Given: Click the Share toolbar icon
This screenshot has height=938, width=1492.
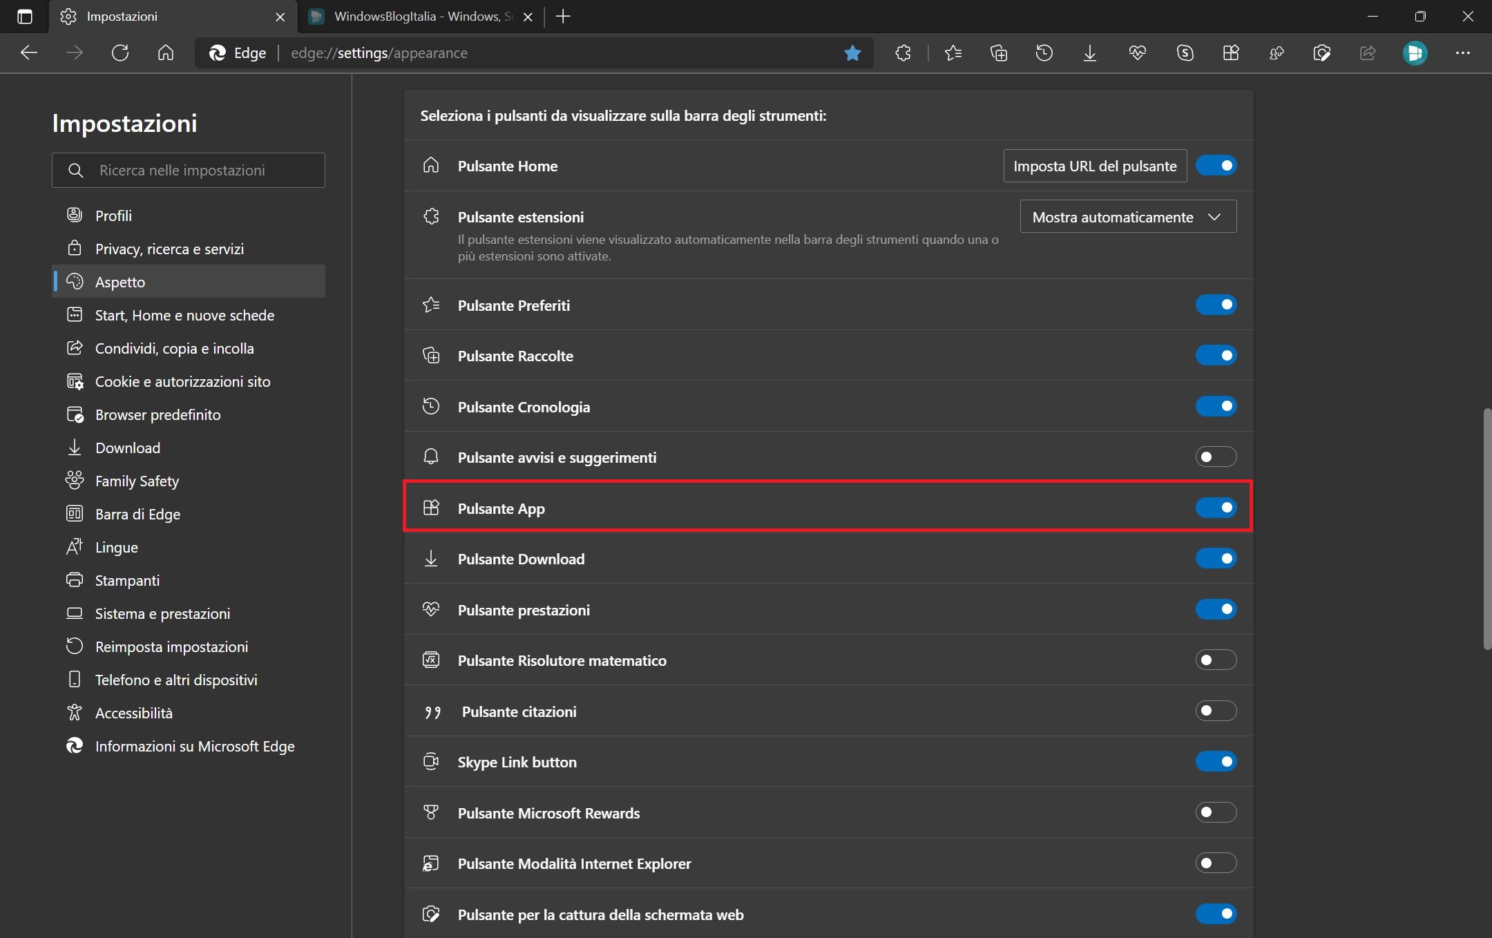Looking at the screenshot, I should click(x=1368, y=53).
